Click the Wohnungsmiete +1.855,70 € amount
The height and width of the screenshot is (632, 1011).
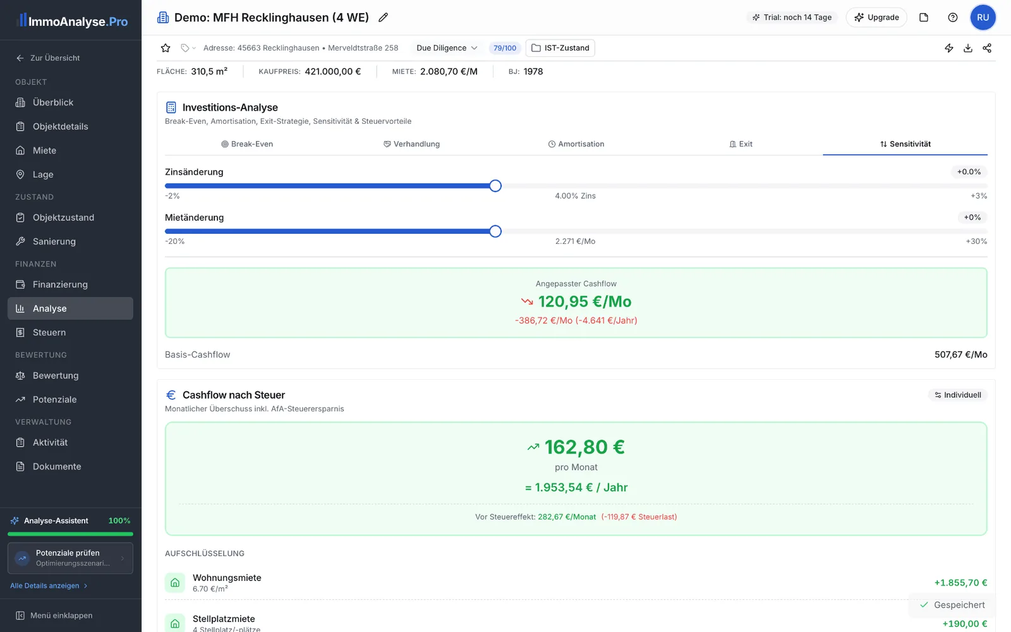coord(960,583)
